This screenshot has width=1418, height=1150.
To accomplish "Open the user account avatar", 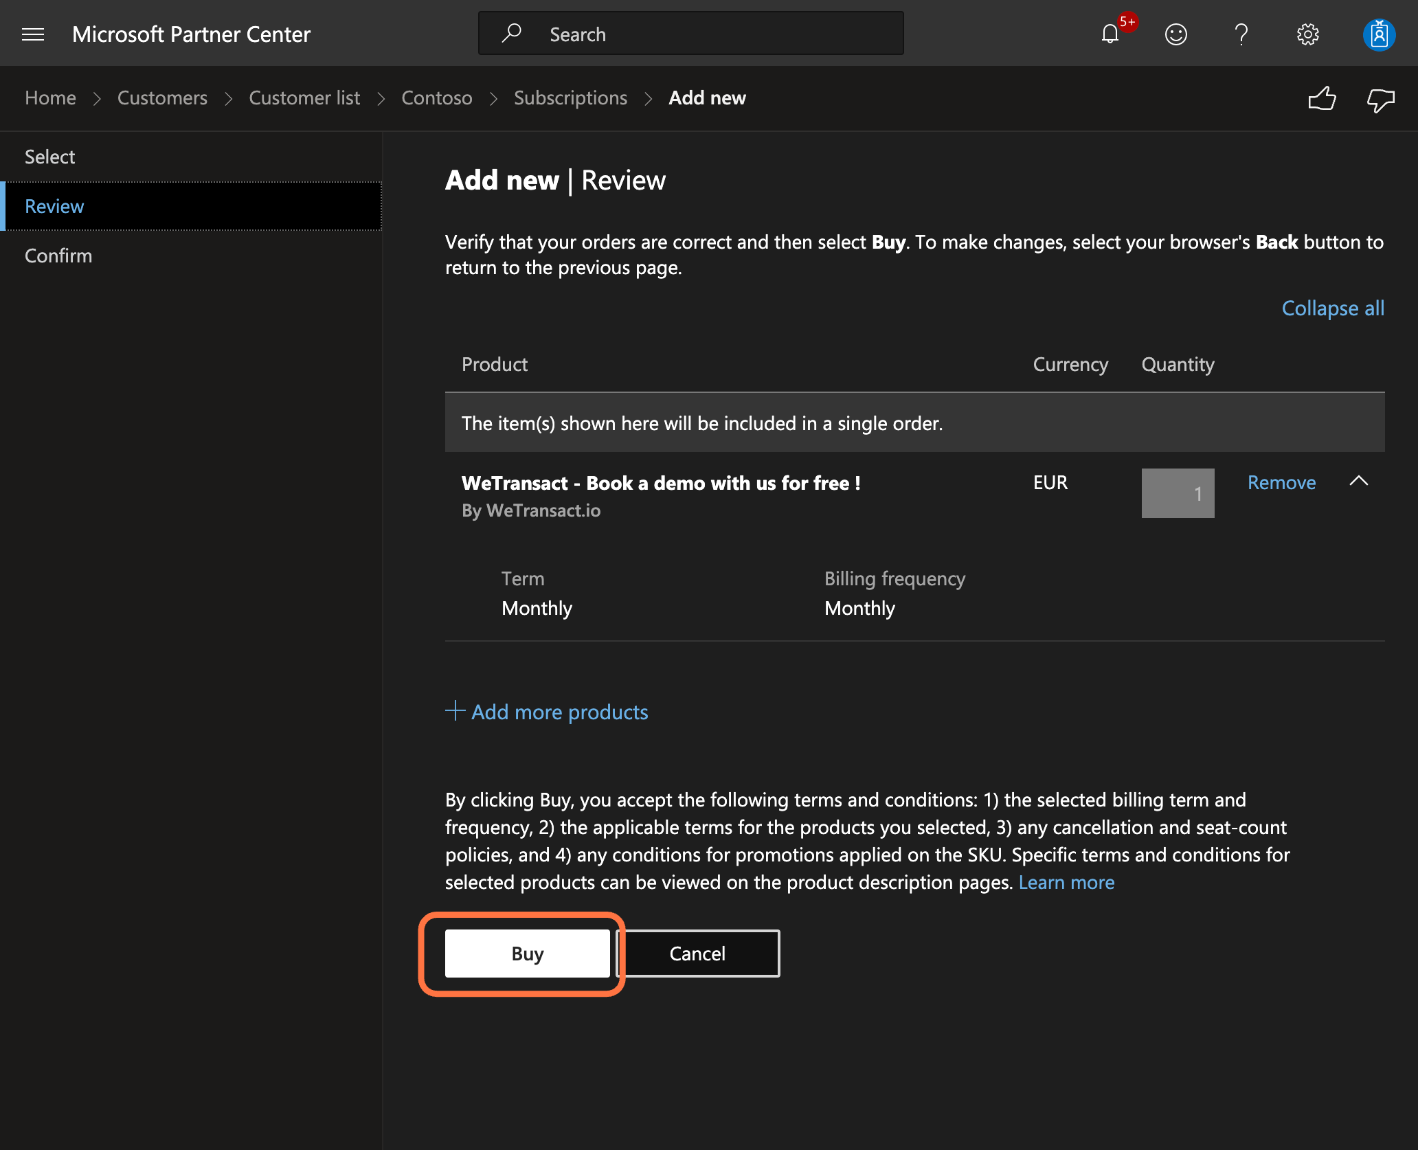I will 1379,34.
